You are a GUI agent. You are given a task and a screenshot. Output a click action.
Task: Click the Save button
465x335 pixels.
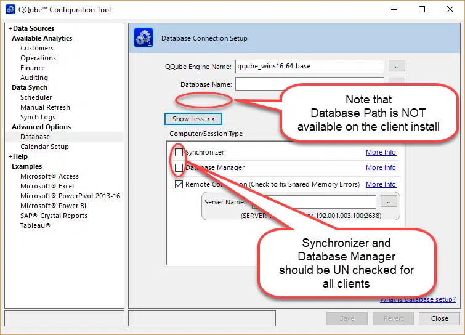[347, 318]
